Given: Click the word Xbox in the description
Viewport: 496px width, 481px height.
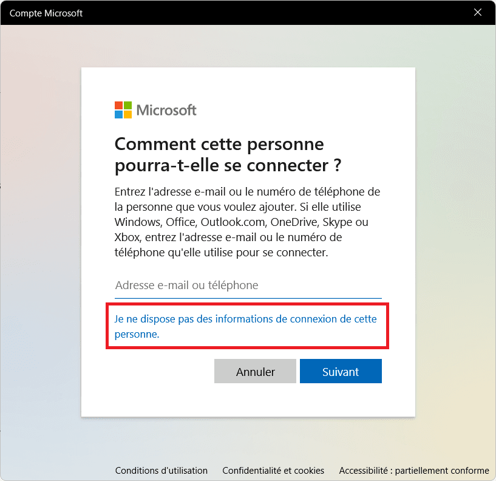Looking at the screenshot, I should pyautogui.click(x=127, y=237).
